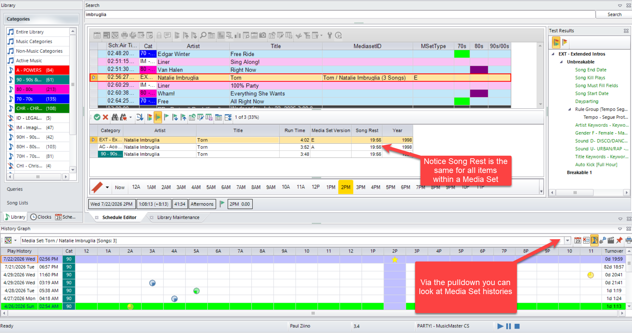
Task: Jump to the 2PM hour button
Action: 346,187
